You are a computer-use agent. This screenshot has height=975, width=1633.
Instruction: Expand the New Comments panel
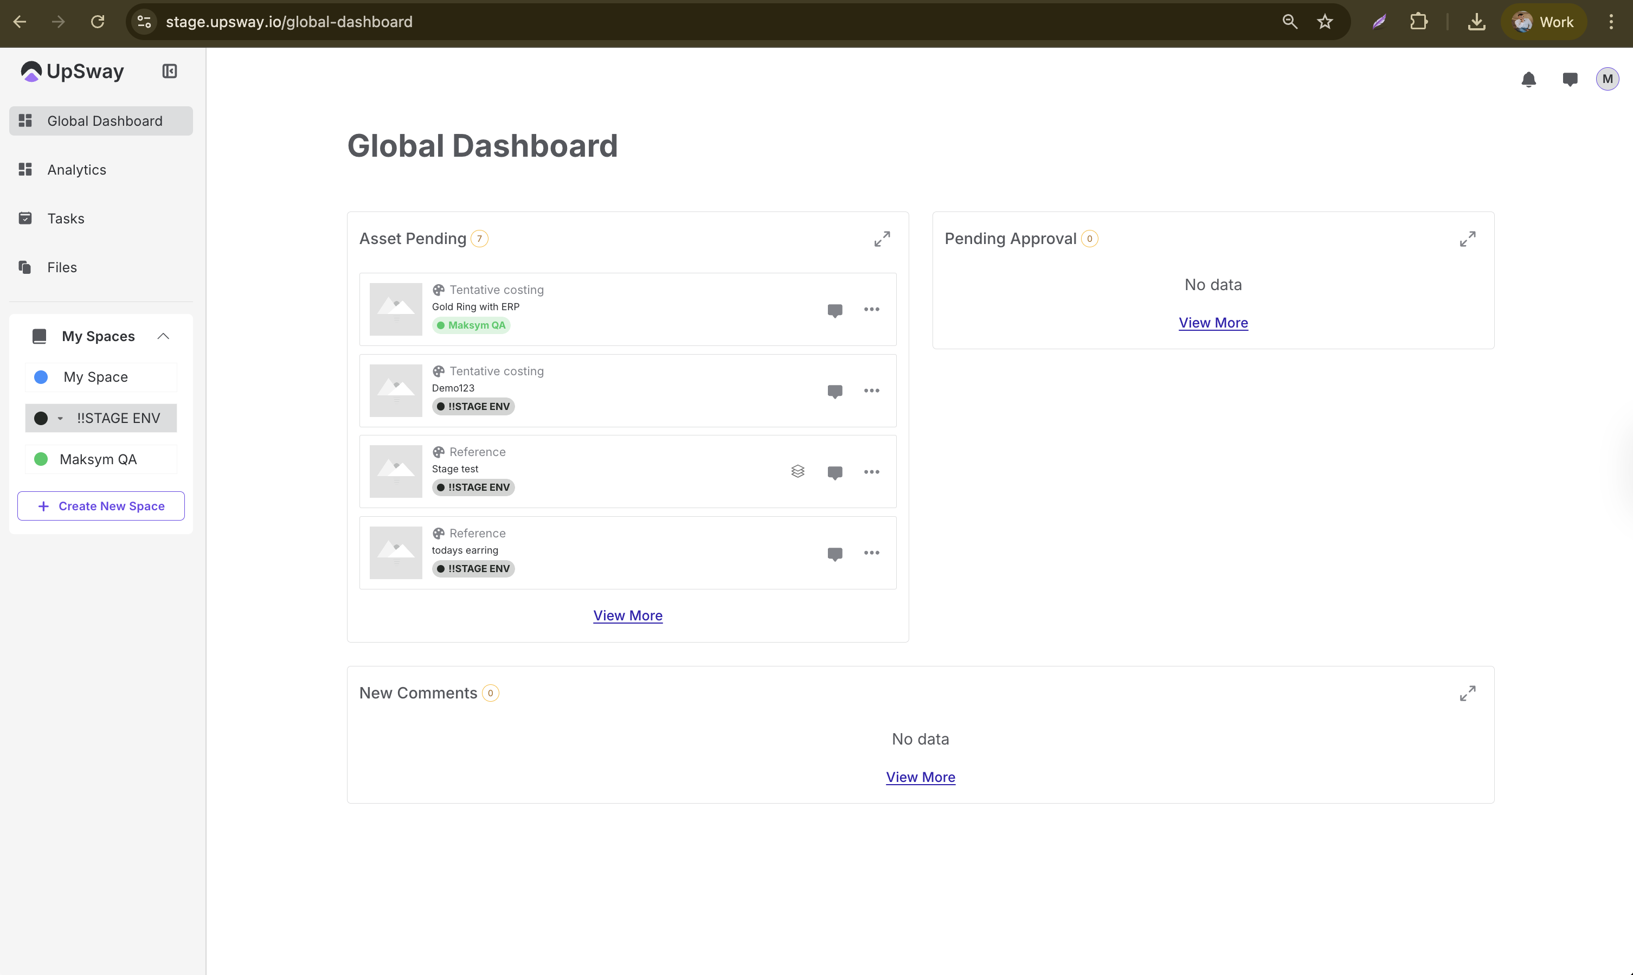pyautogui.click(x=1468, y=693)
